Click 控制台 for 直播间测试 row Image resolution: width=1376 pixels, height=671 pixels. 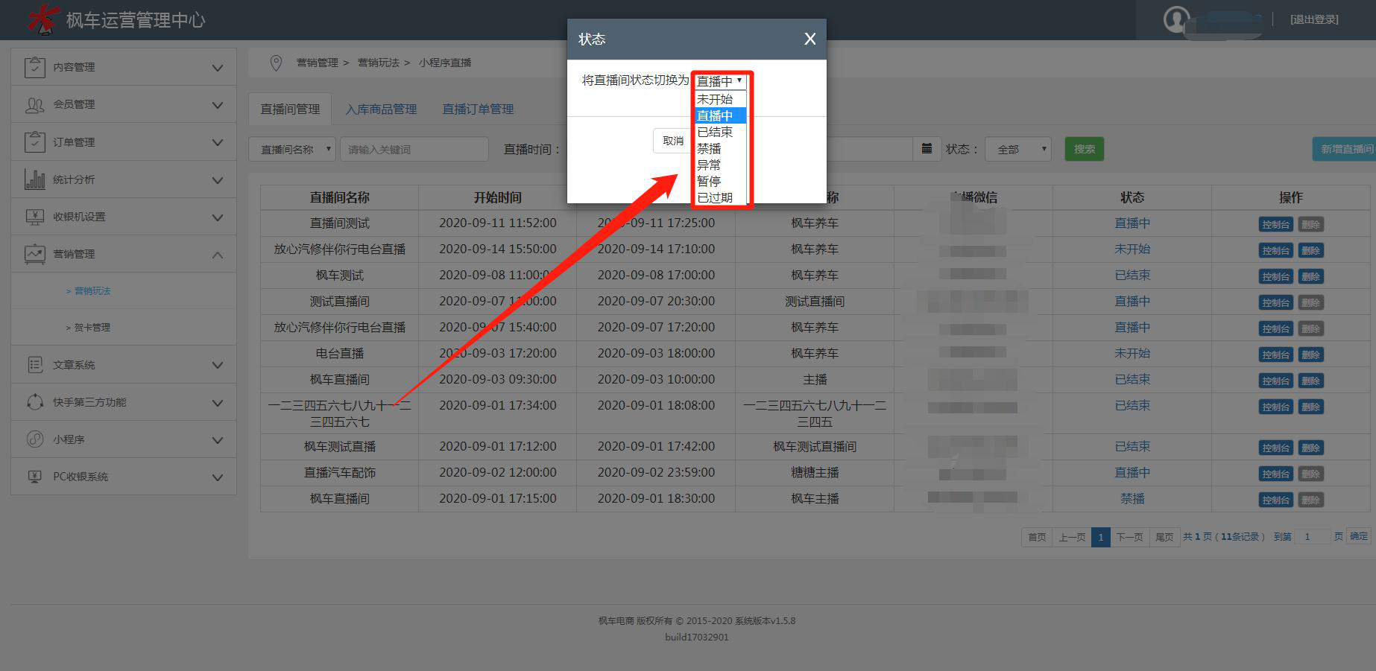1275,224
